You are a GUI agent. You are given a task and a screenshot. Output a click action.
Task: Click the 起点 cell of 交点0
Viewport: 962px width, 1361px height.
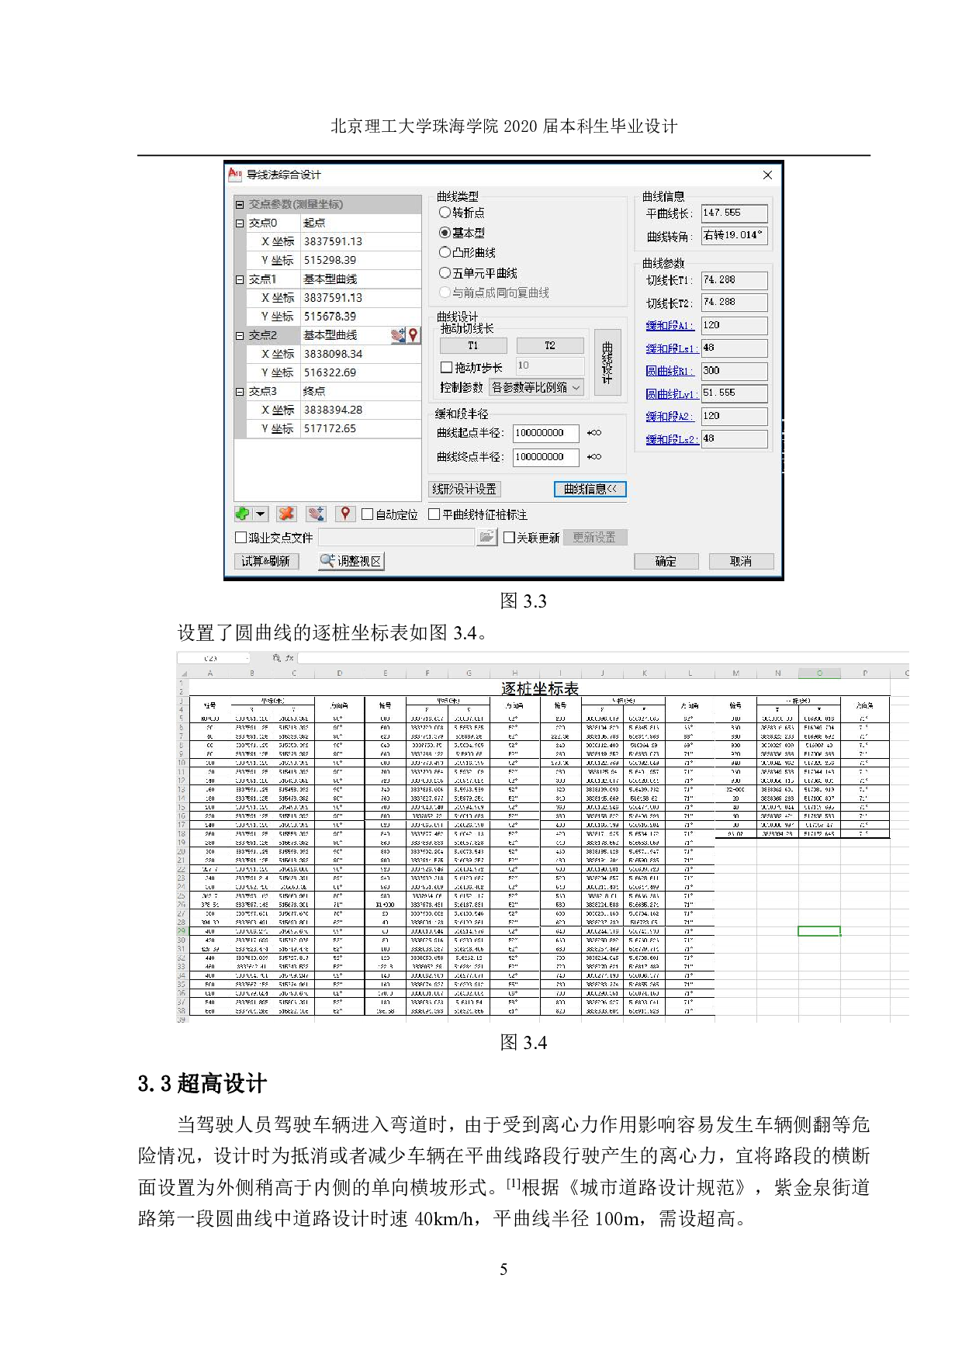point(361,223)
